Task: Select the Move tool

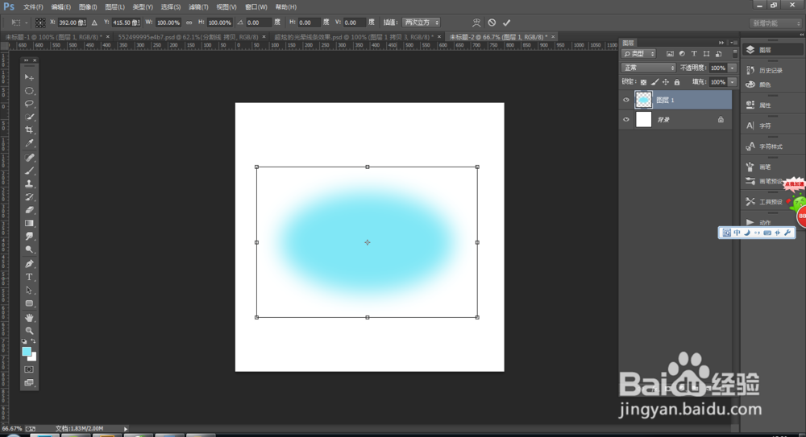Action: point(29,77)
